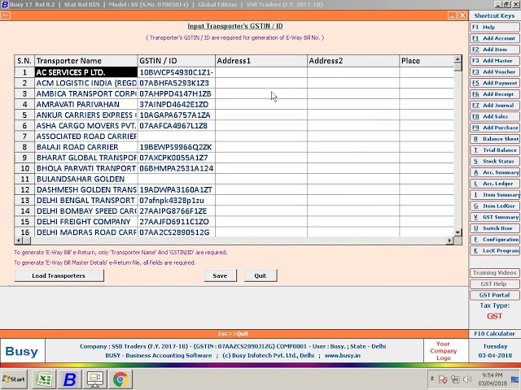Click the GST Portal button
521x390 pixels.
[x=495, y=295]
